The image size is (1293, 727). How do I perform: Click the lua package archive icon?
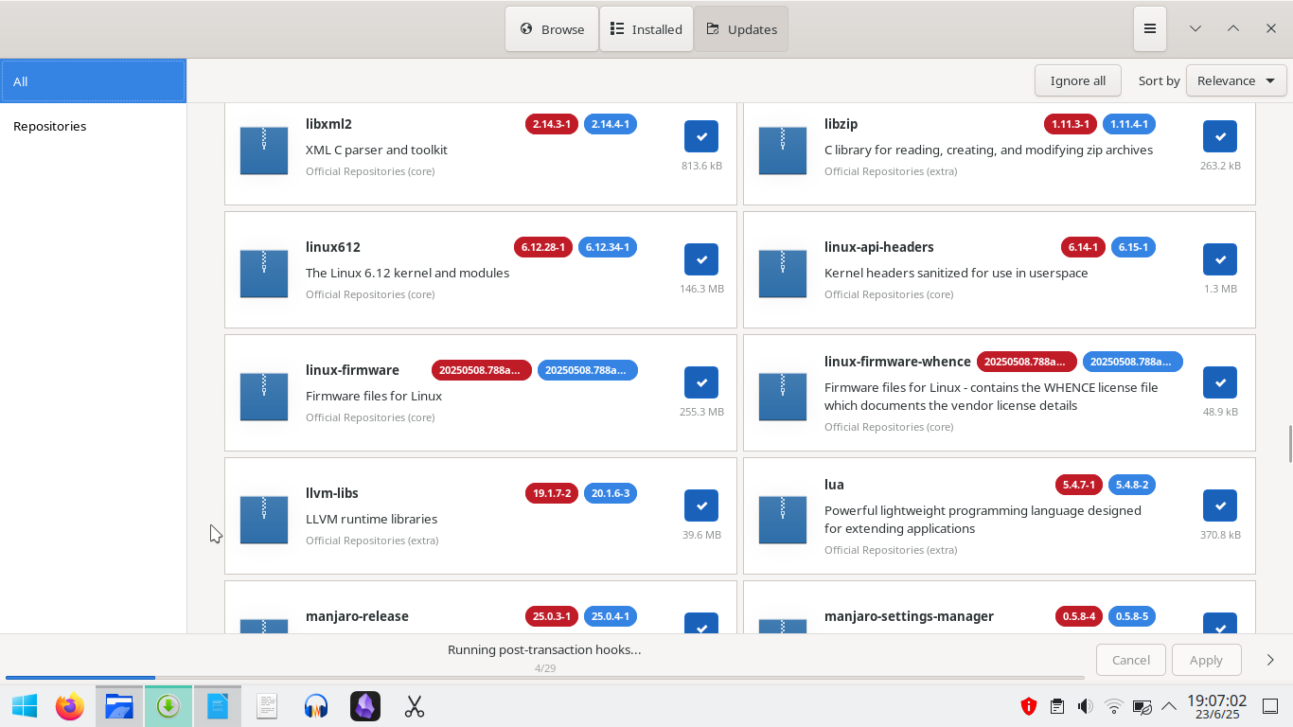(783, 520)
